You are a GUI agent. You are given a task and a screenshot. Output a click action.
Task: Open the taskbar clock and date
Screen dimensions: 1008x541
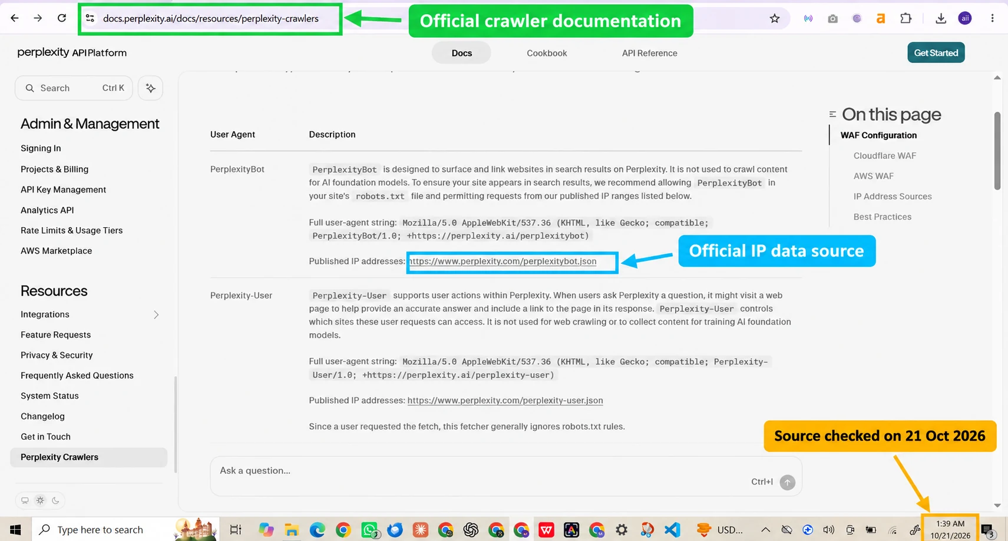click(x=950, y=529)
